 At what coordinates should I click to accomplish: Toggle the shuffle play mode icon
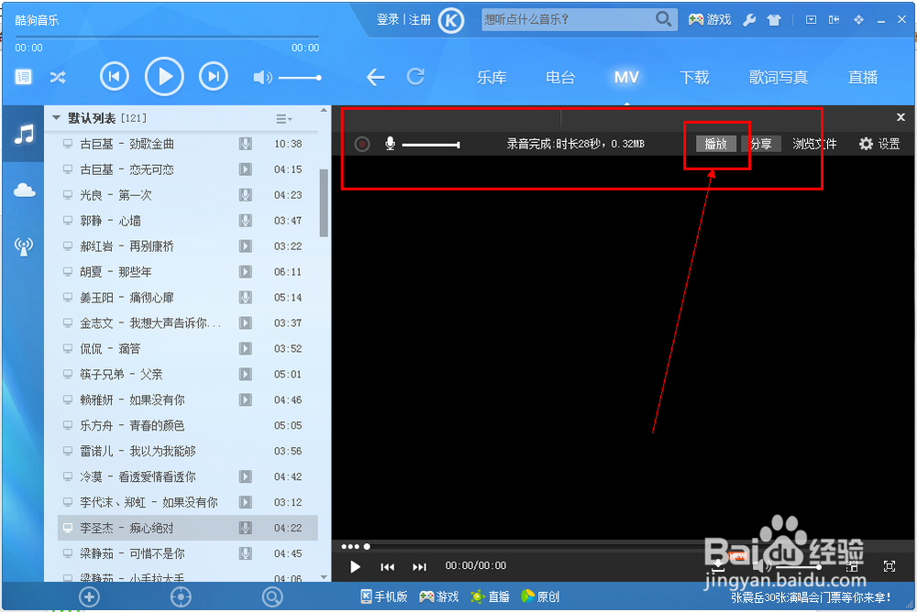click(x=58, y=77)
